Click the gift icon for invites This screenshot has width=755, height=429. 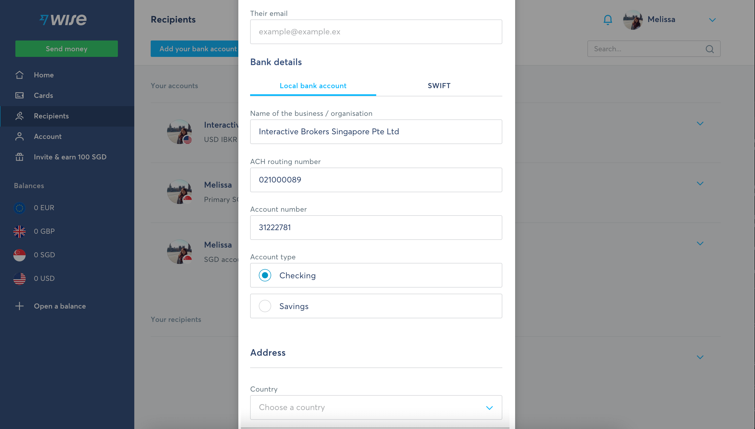click(19, 157)
